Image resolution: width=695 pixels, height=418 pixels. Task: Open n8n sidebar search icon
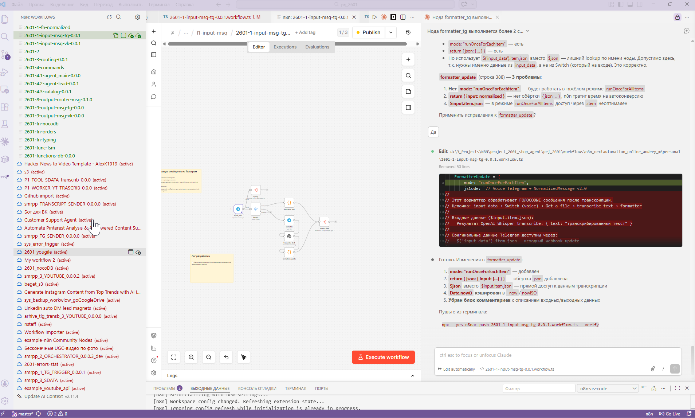click(x=154, y=43)
